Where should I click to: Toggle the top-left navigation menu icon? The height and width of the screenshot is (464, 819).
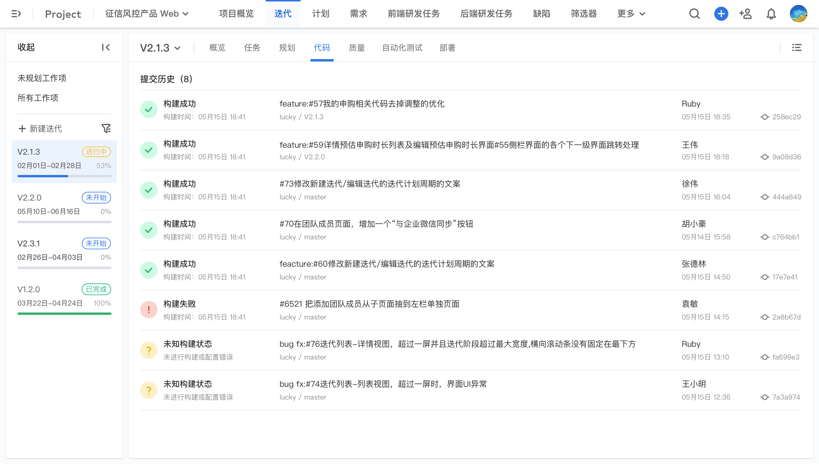point(16,14)
